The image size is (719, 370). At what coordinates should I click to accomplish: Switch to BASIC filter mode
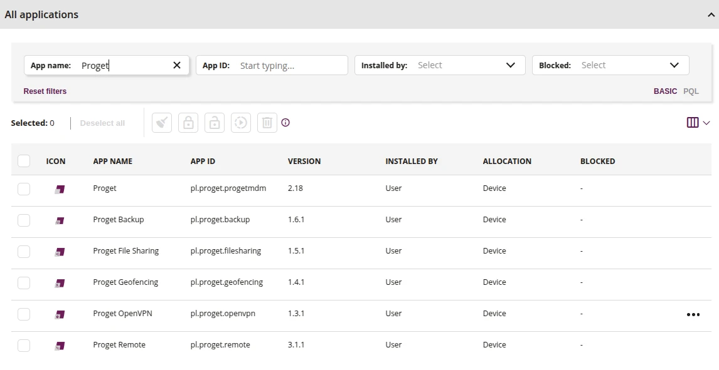[x=665, y=91]
